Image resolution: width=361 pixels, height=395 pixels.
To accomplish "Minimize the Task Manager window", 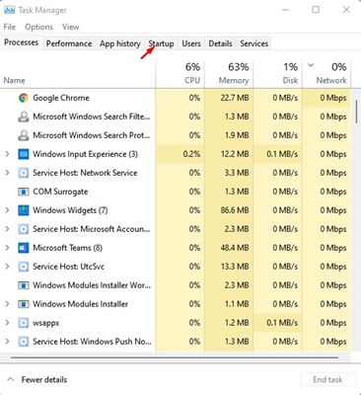I will (285, 10).
